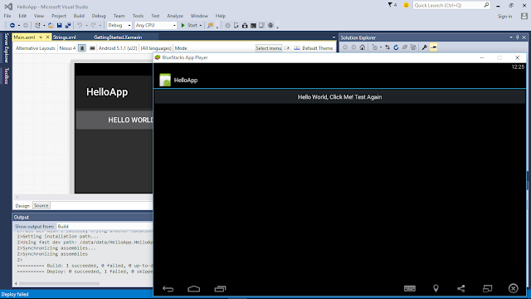Save the current file with Save icon
Image resolution: width=531 pixels, height=299 pixels.
pyautogui.click(x=59, y=26)
